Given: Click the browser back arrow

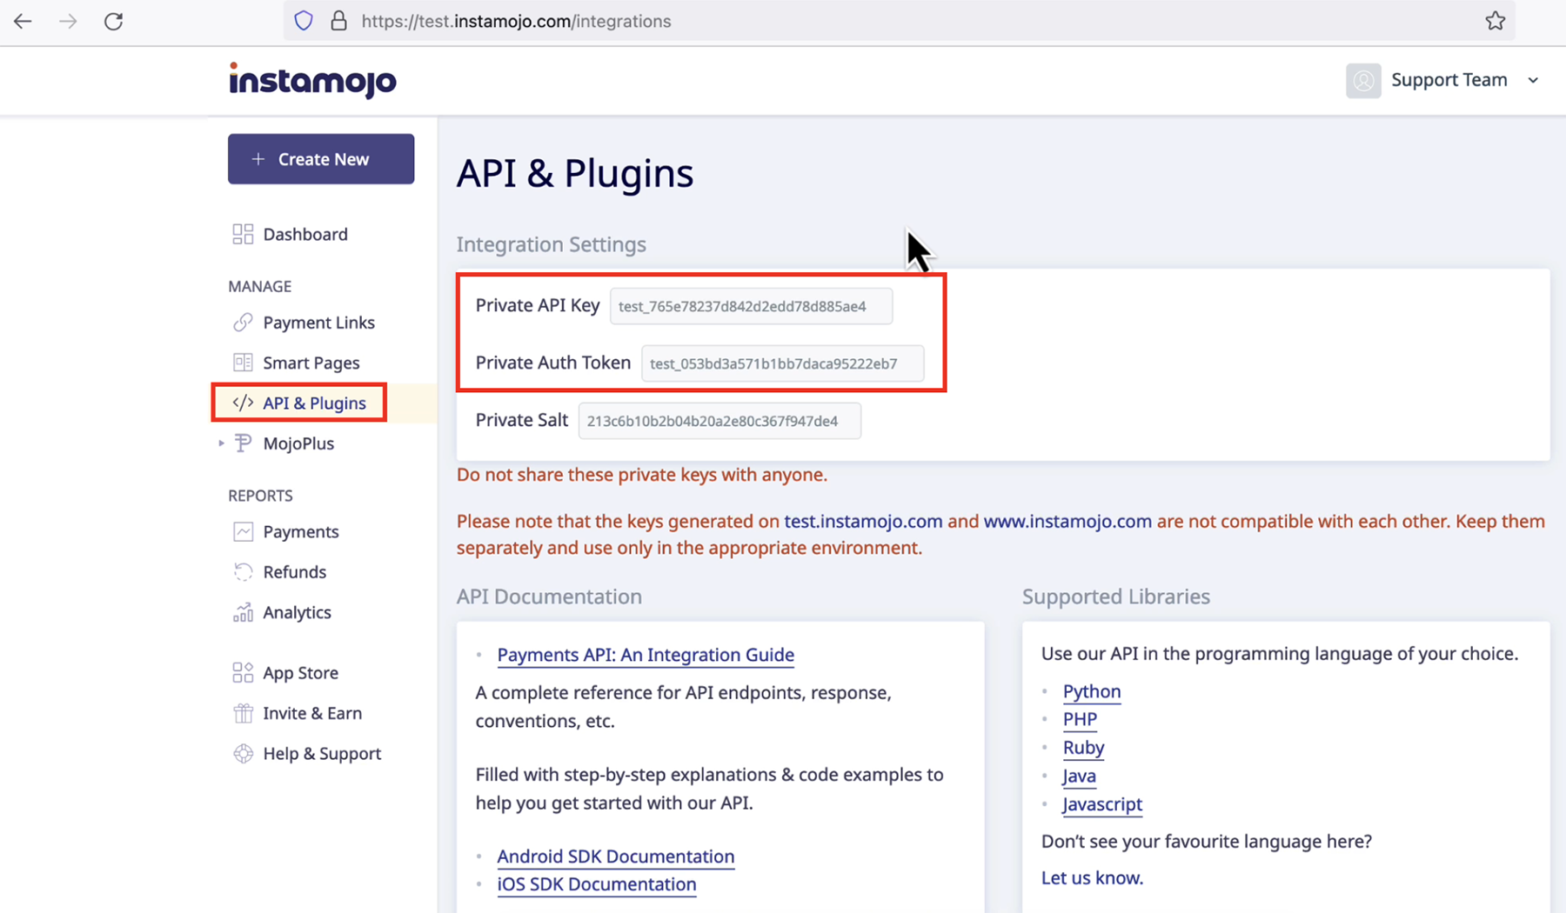Looking at the screenshot, I should pyautogui.click(x=23, y=21).
